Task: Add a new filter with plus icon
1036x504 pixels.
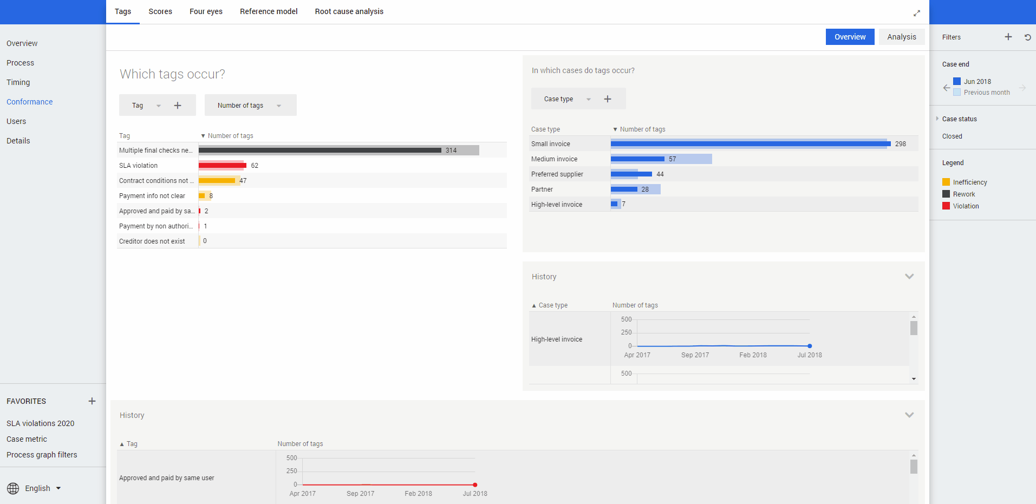Action: click(x=1008, y=37)
